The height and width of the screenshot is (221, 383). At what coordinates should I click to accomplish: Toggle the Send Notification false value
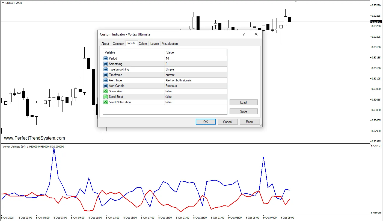[168, 102]
